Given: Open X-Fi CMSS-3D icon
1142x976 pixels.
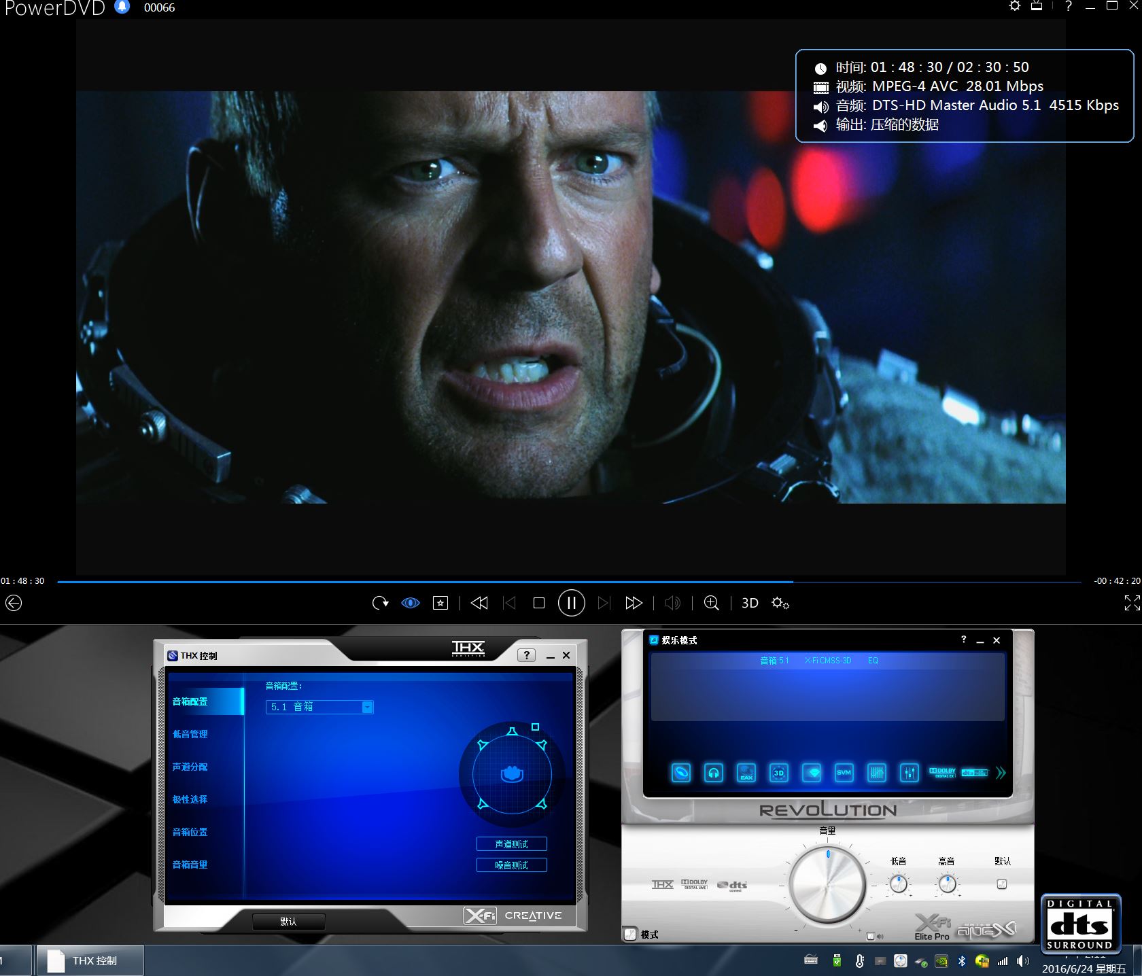Looking at the screenshot, I should pyautogui.click(x=779, y=773).
